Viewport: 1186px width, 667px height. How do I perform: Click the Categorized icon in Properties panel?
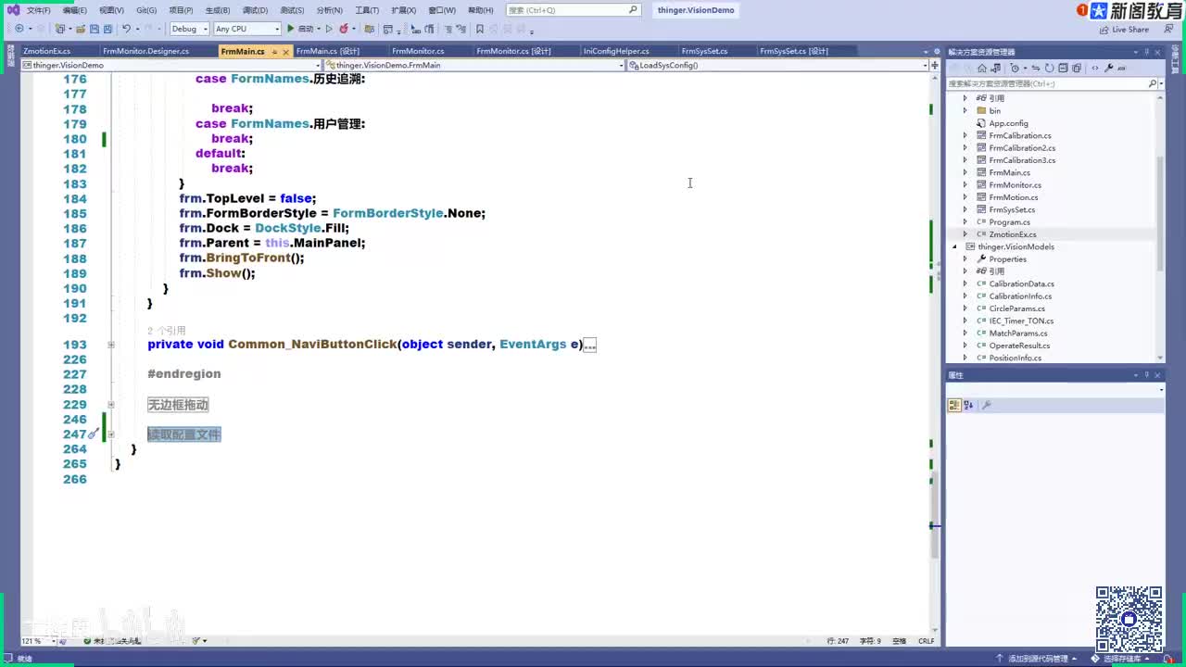coord(954,405)
